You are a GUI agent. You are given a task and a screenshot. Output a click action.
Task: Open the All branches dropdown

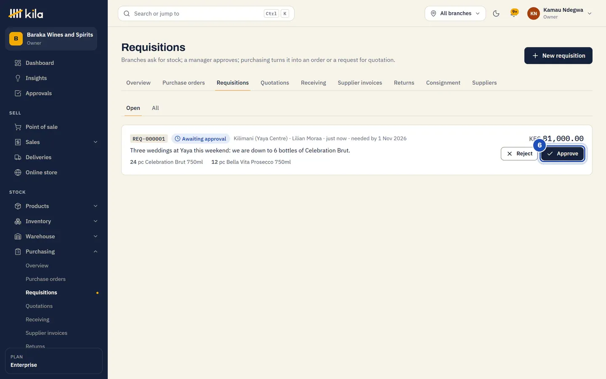click(455, 13)
